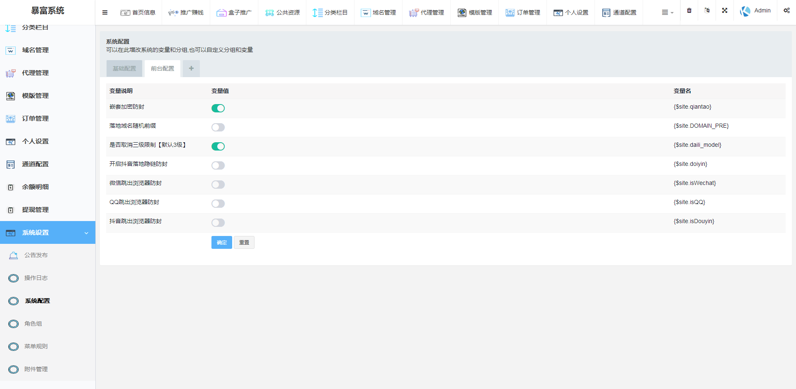Image resolution: width=796 pixels, height=389 pixels.
Task: Open 代理管理 in the sidebar
Action: (x=48, y=73)
